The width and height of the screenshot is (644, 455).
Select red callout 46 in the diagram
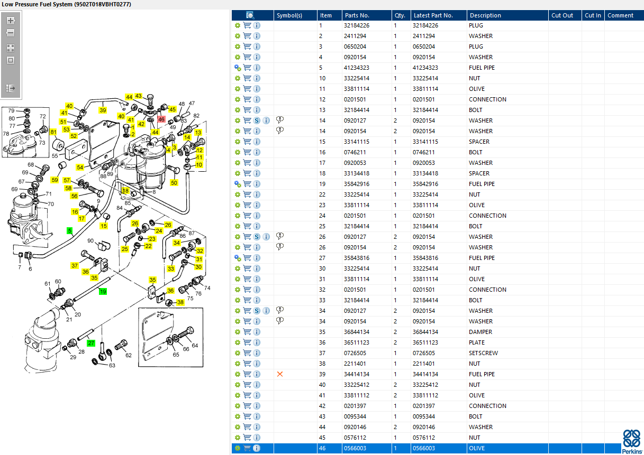point(161,120)
